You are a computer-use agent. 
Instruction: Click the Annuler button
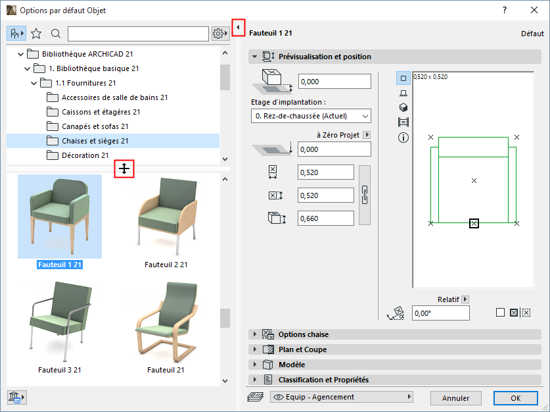(455, 398)
